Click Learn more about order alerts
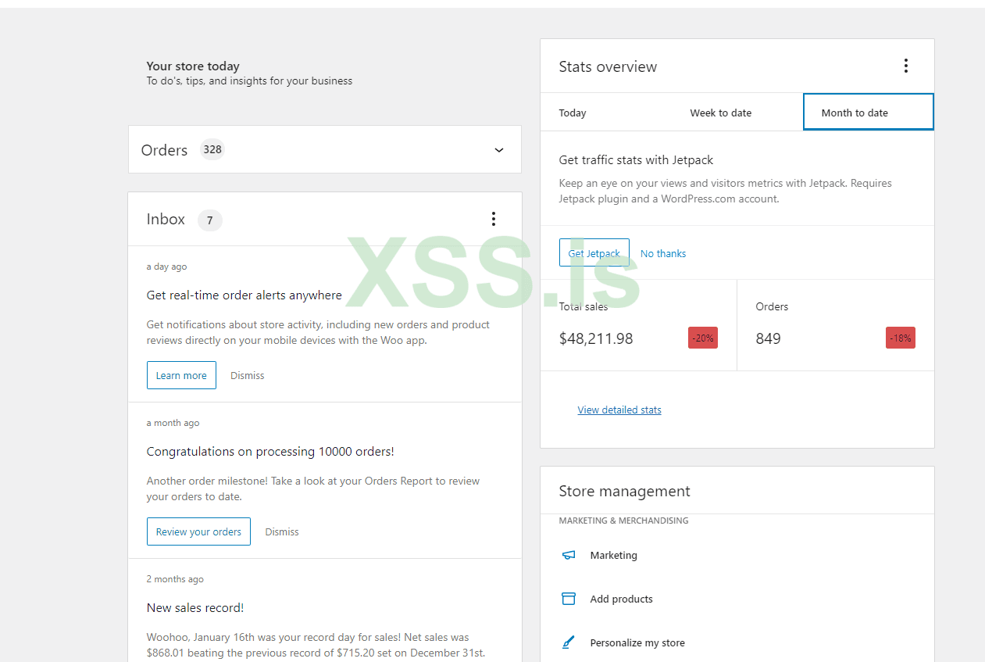 [181, 375]
